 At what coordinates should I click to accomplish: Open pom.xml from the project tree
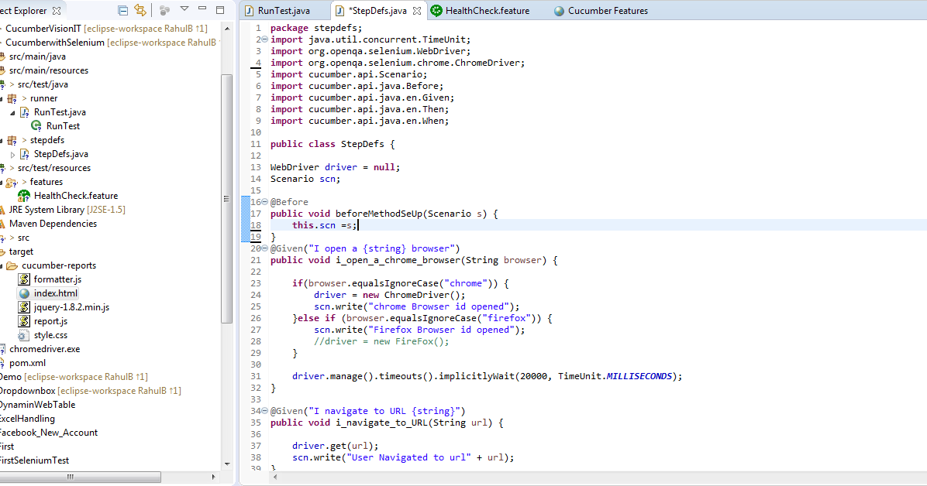coord(33,363)
